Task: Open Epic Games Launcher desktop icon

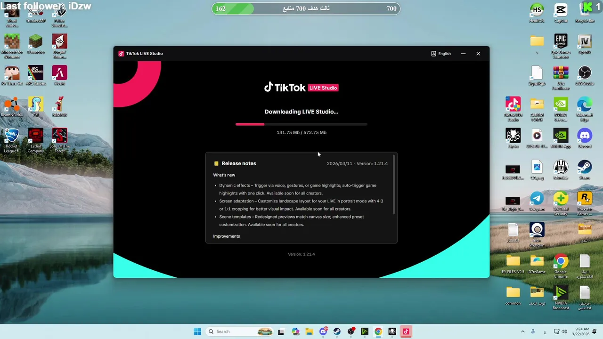Action: (561, 47)
